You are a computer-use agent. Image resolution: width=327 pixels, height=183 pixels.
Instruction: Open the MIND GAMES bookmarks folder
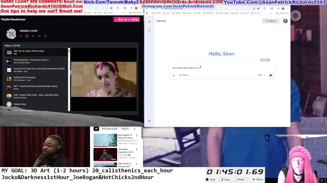click(223, 13)
